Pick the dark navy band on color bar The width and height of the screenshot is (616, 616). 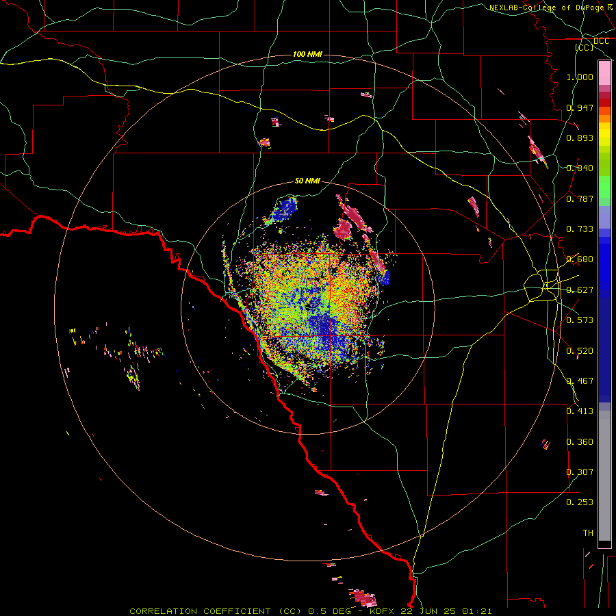pyautogui.click(x=604, y=350)
